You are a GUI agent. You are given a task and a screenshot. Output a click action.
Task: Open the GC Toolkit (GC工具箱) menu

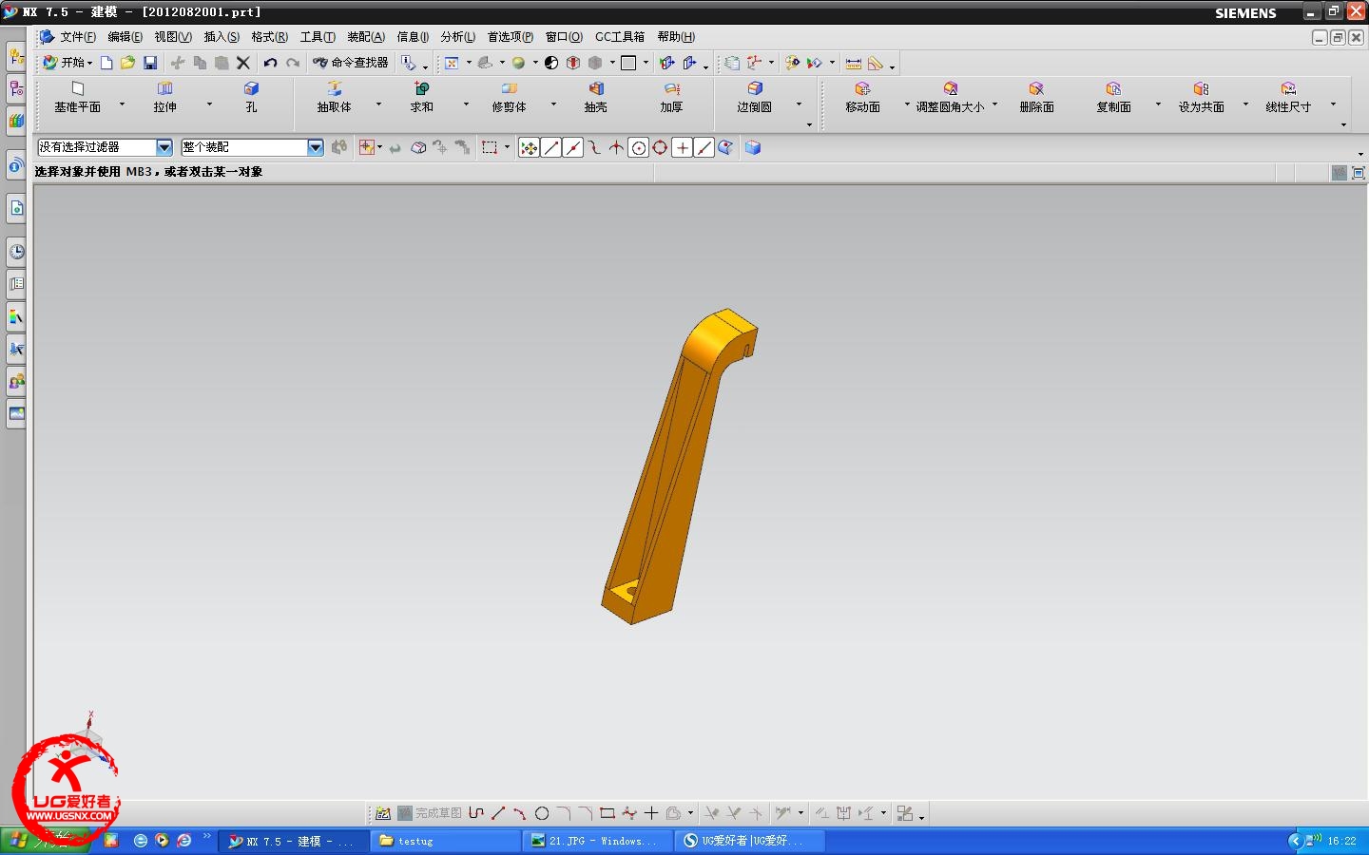click(x=620, y=37)
